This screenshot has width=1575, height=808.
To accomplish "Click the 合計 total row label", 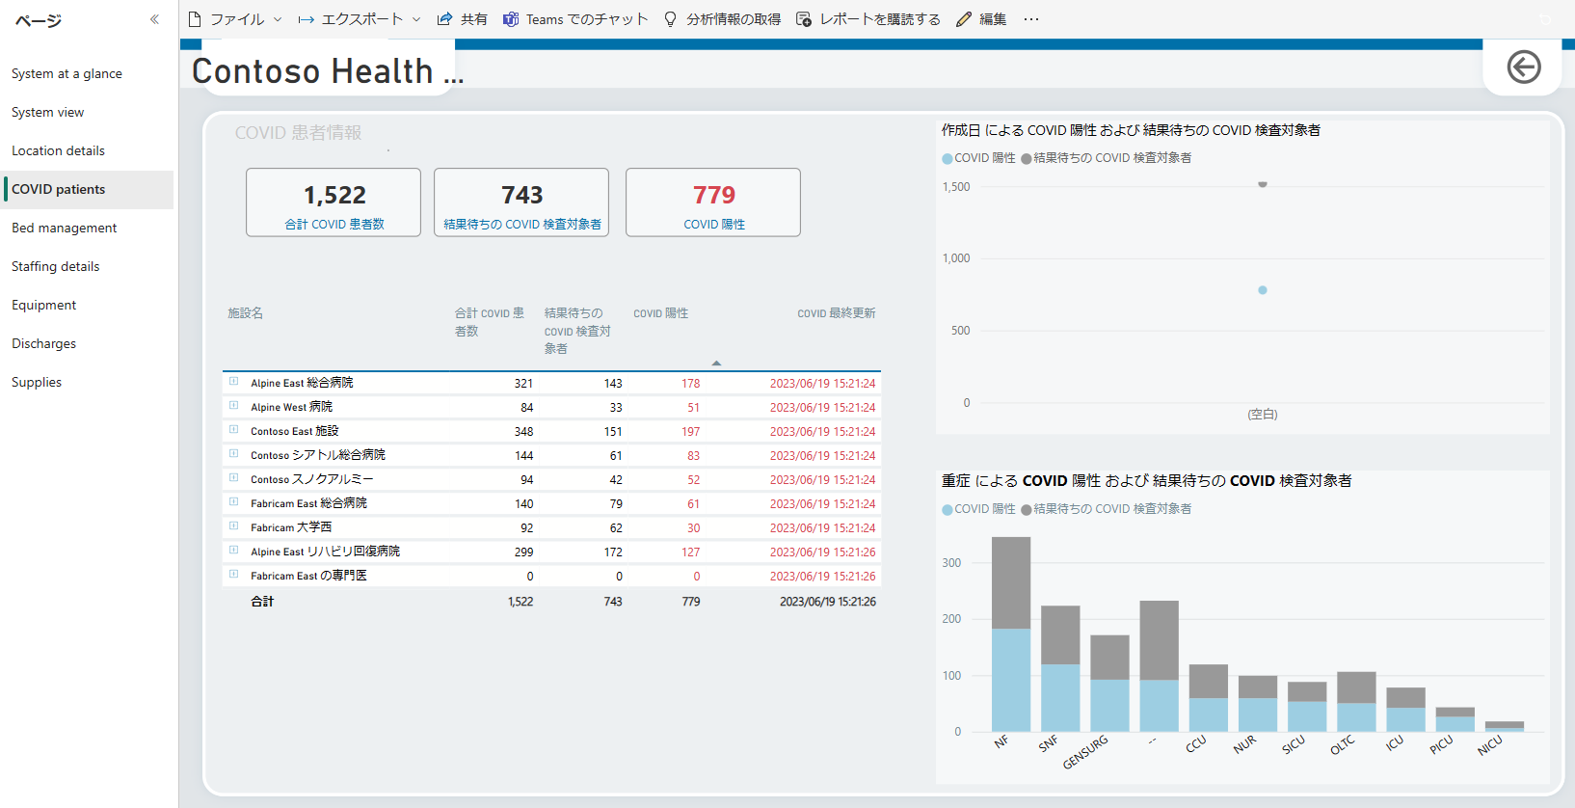I will tap(262, 601).
